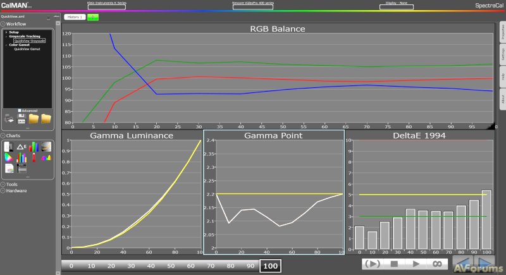This screenshot has height=275, width=506.
Task: Click the green add history button
Action: [x=94, y=16]
